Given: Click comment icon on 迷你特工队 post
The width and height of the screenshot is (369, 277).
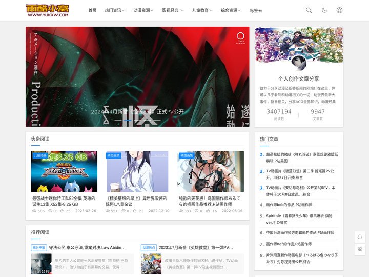Looking at the screenshot, I should pos(50,211).
